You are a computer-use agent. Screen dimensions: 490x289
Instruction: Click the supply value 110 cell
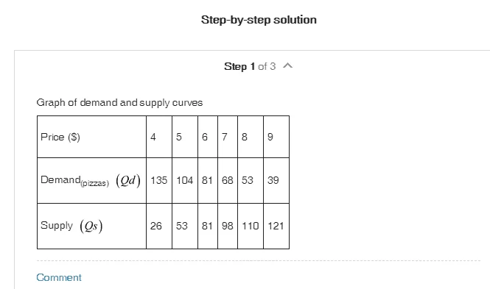pos(251,226)
